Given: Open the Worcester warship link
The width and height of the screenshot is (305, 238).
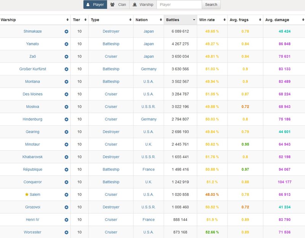Looking at the screenshot, I should point(32,232).
